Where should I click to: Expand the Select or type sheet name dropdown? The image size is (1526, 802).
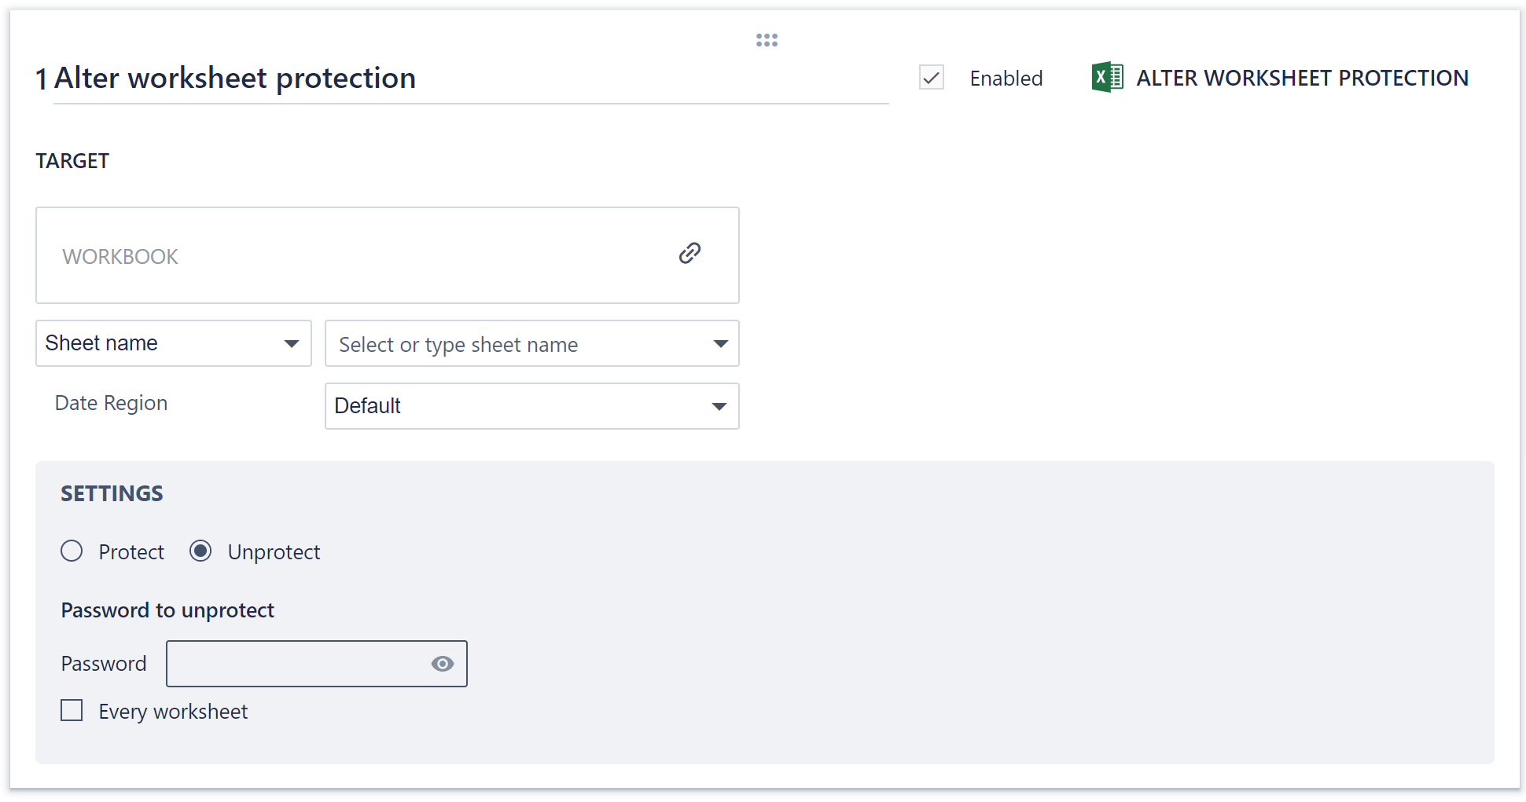pyautogui.click(x=531, y=343)
